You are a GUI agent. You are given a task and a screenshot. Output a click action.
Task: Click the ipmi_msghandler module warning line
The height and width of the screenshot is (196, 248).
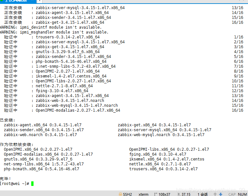click(54, 32)
